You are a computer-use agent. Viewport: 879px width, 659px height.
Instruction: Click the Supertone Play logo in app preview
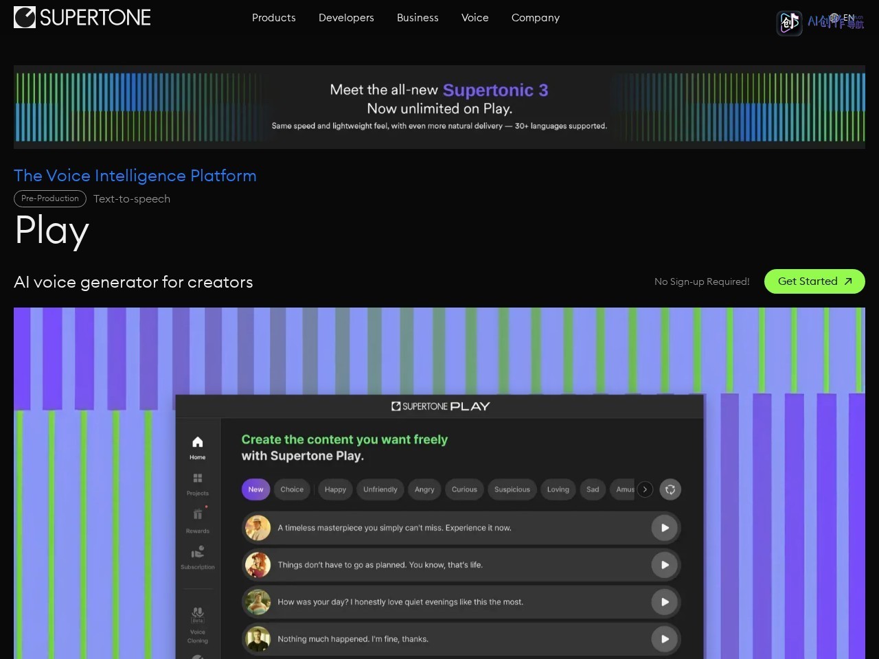(x=440, y=406)
